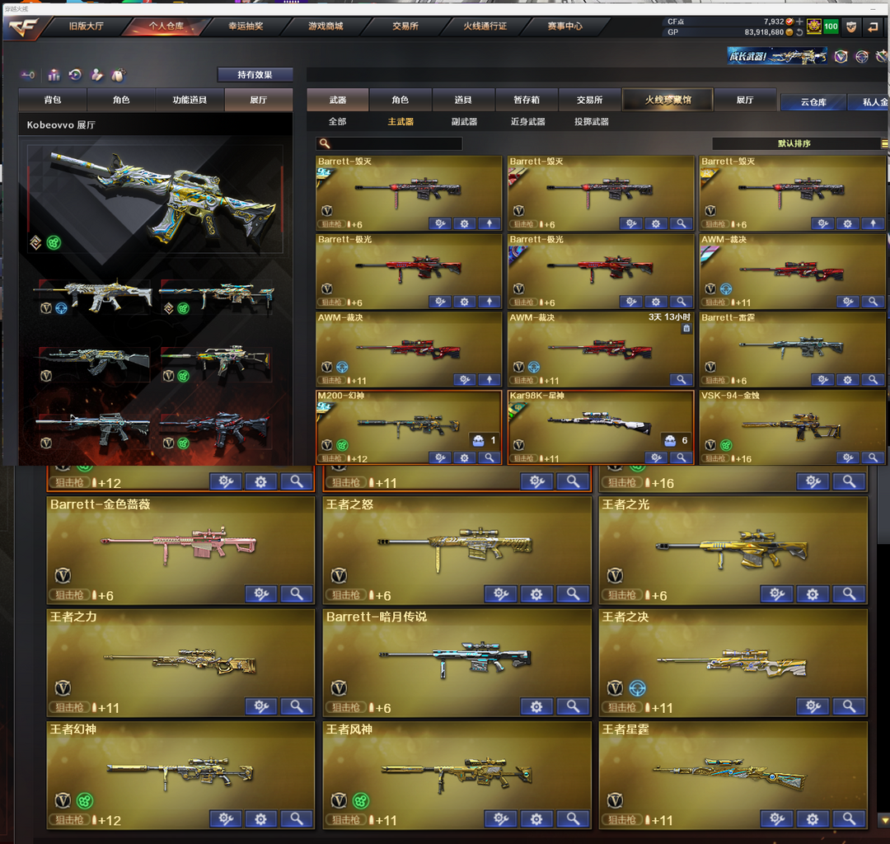The height and width of the screenshot is (844, 890).
Task: Click the plus icon next to CF点 balance
Action: [x=799, y=21]
